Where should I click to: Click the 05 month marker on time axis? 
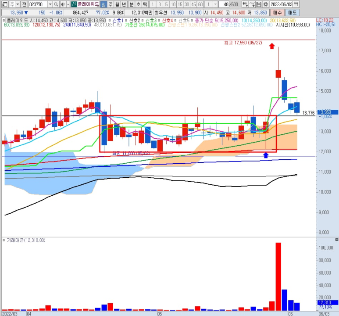pyautogui.click(x=160, y=314)
